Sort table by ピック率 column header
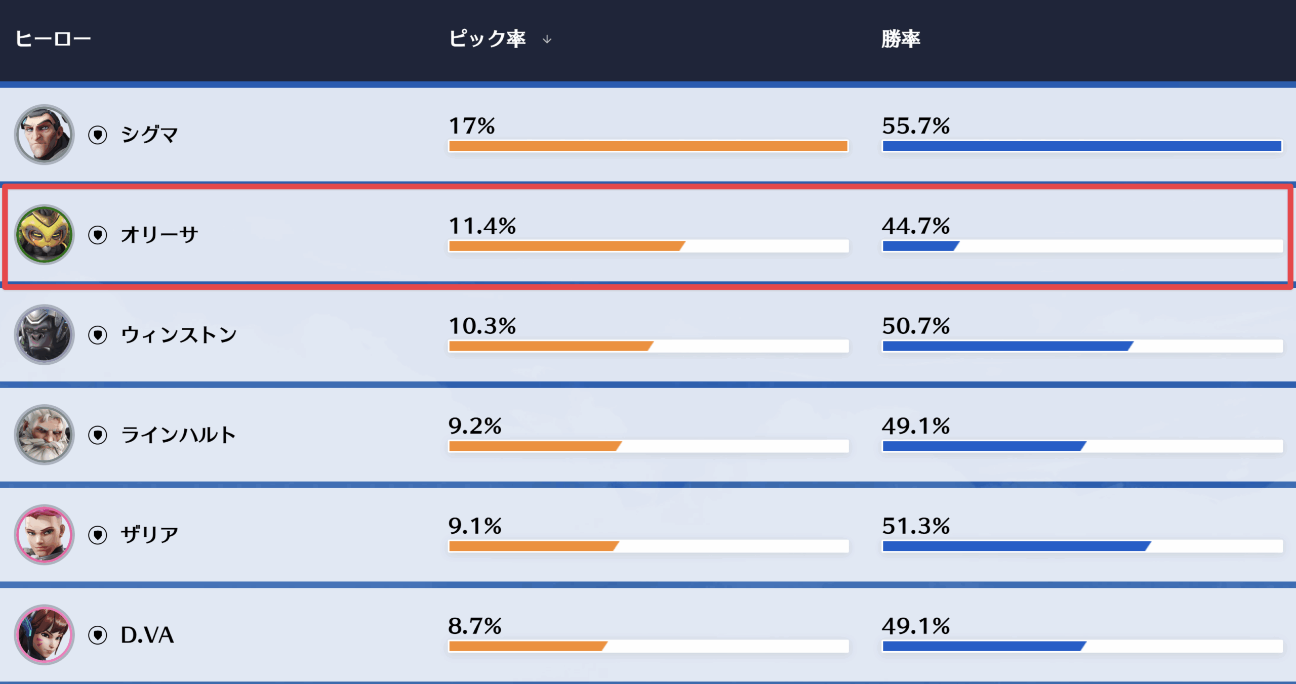 pyautogui.click(x=487, y=39)
